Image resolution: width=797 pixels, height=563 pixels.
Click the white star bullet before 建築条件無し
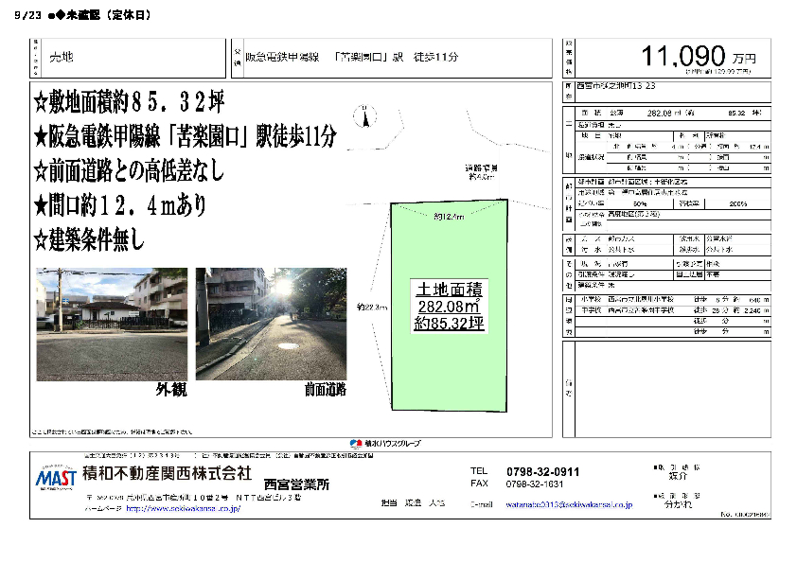point(41,240)
